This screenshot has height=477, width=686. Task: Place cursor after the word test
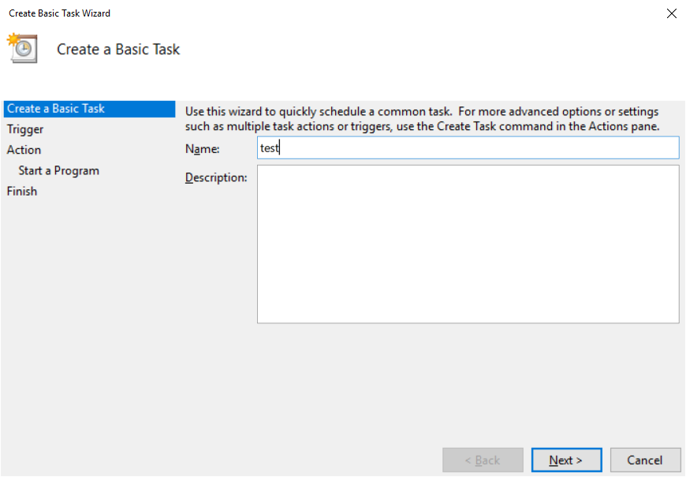pos(278,147)
